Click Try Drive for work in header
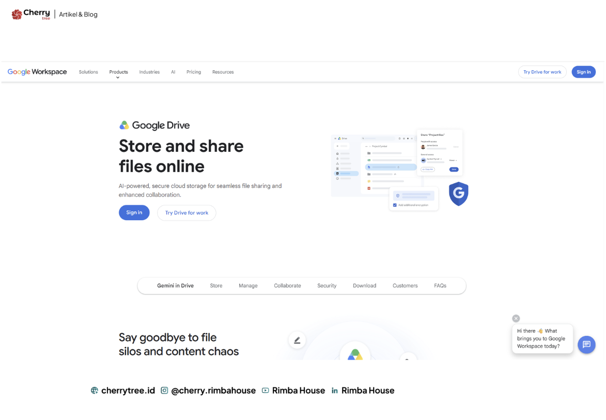This screenshot has height=420, width=606. [542, 72]
